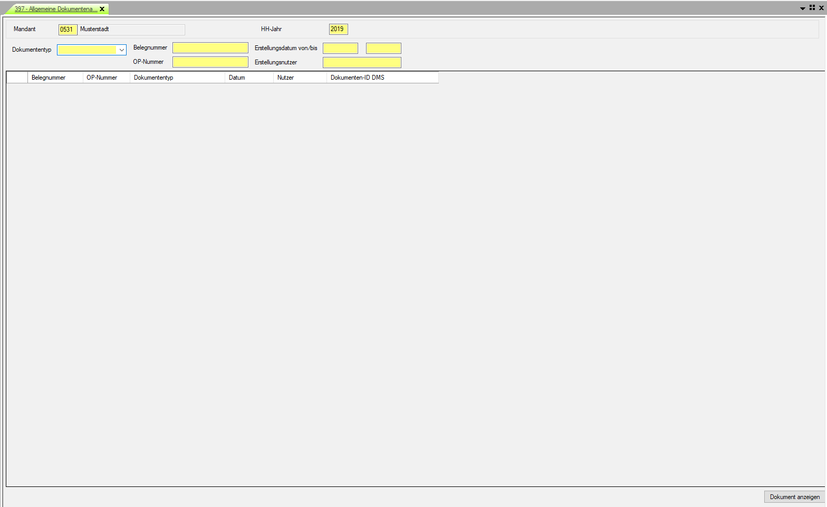Image resolution: width=827 pixels, height=507 pixels.
Task: Click the OP-Nummer input field
Action: point(210,62)
